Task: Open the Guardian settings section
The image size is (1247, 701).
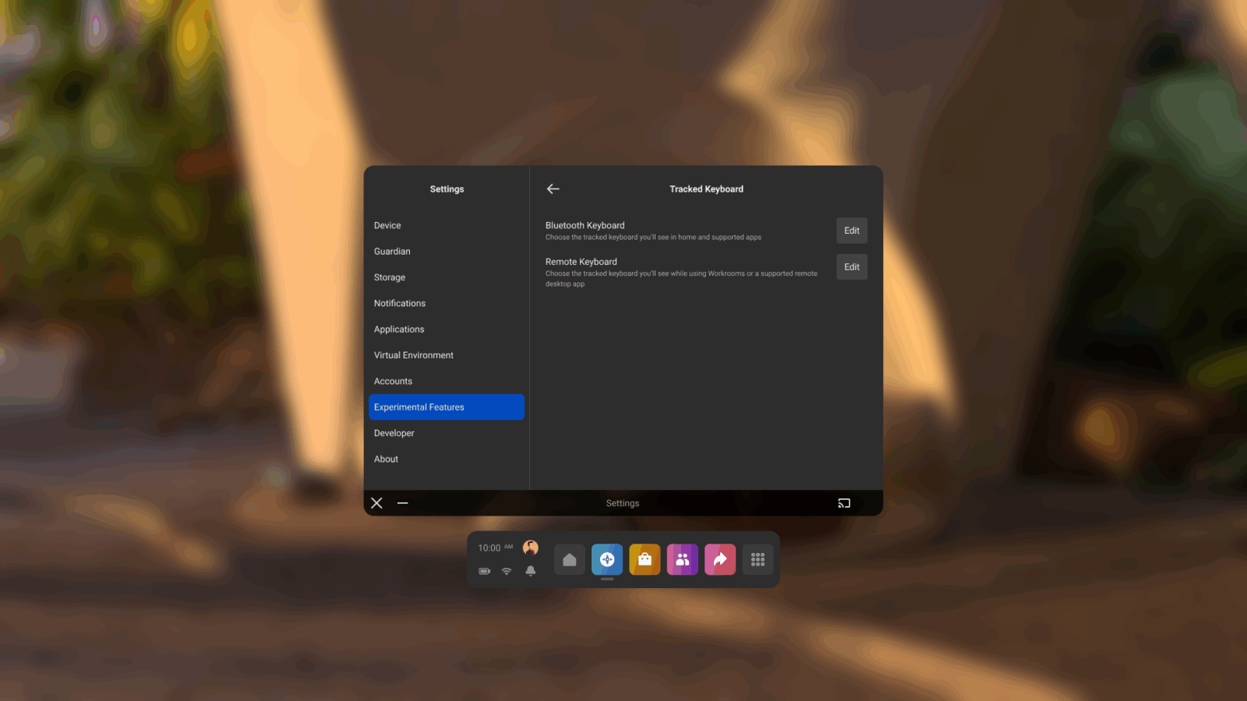Action: [x=392, y=252]
